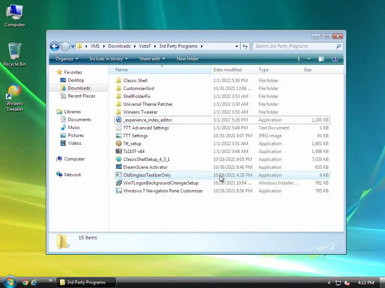385x288 pixels.
Task: Open the address bar history dropdown
Action: 236,46
